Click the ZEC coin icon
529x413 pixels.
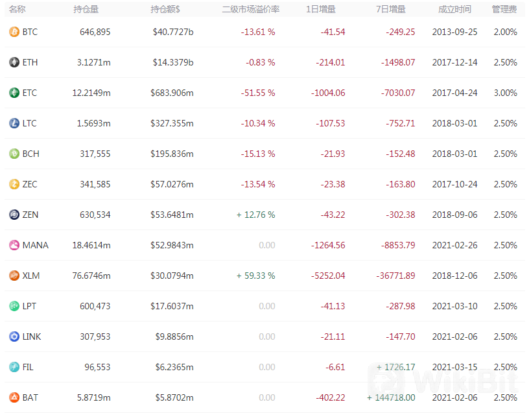point(14,184)
